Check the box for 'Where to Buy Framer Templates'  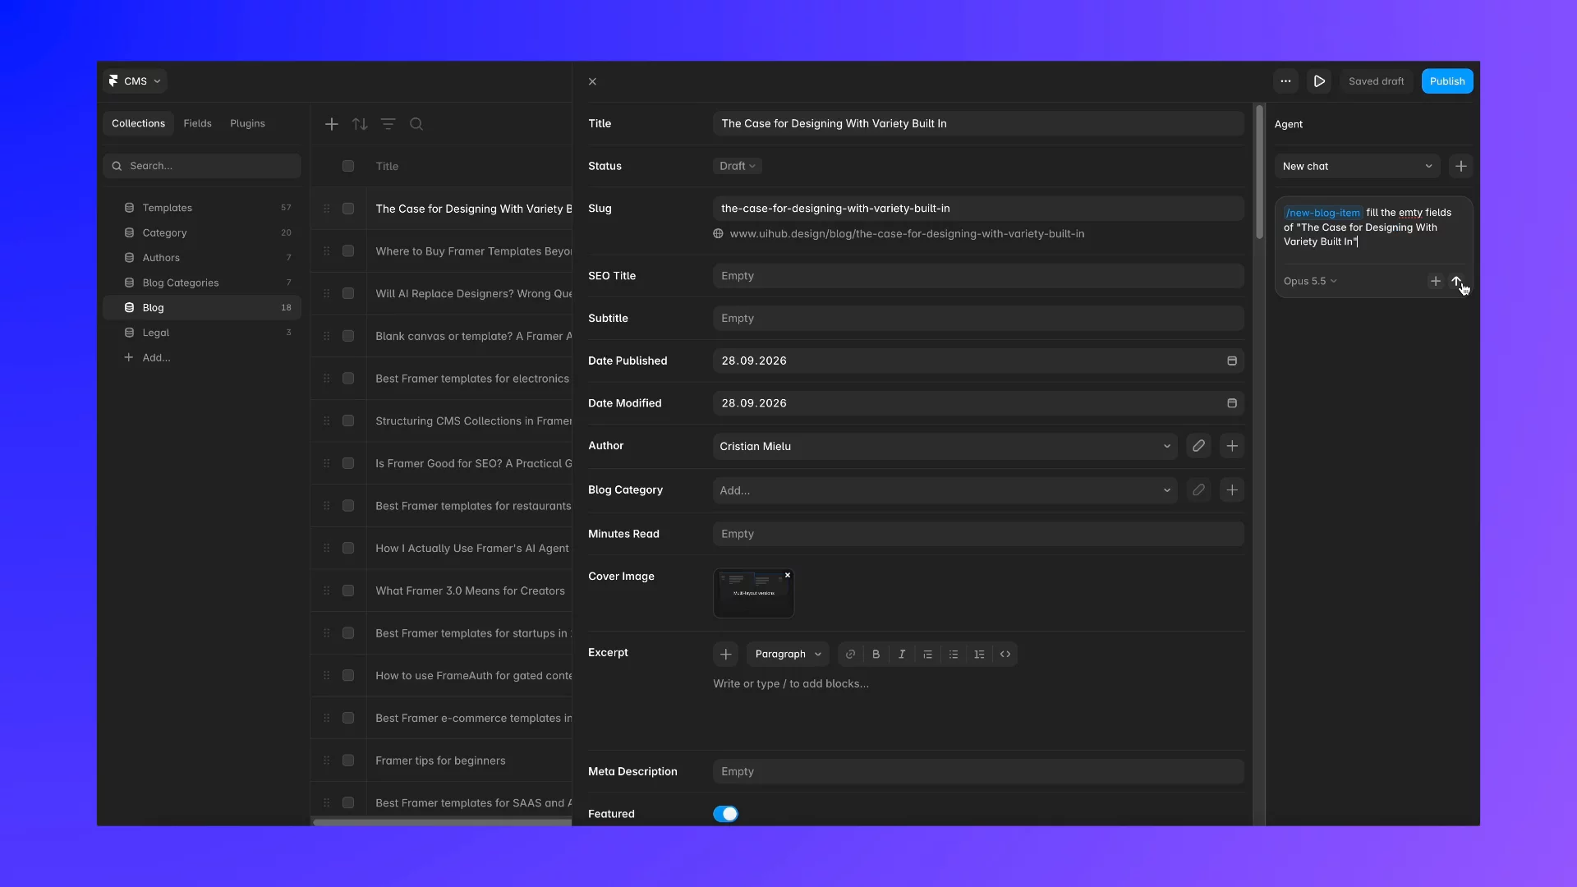pos(348,251)
